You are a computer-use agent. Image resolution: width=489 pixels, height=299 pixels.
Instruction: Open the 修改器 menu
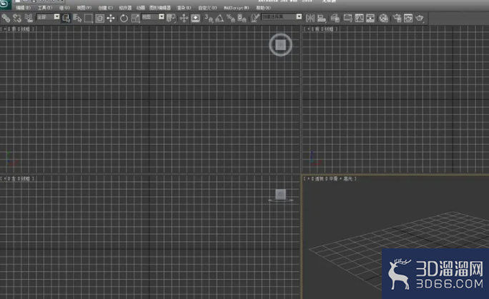click(x=125, y=7)
